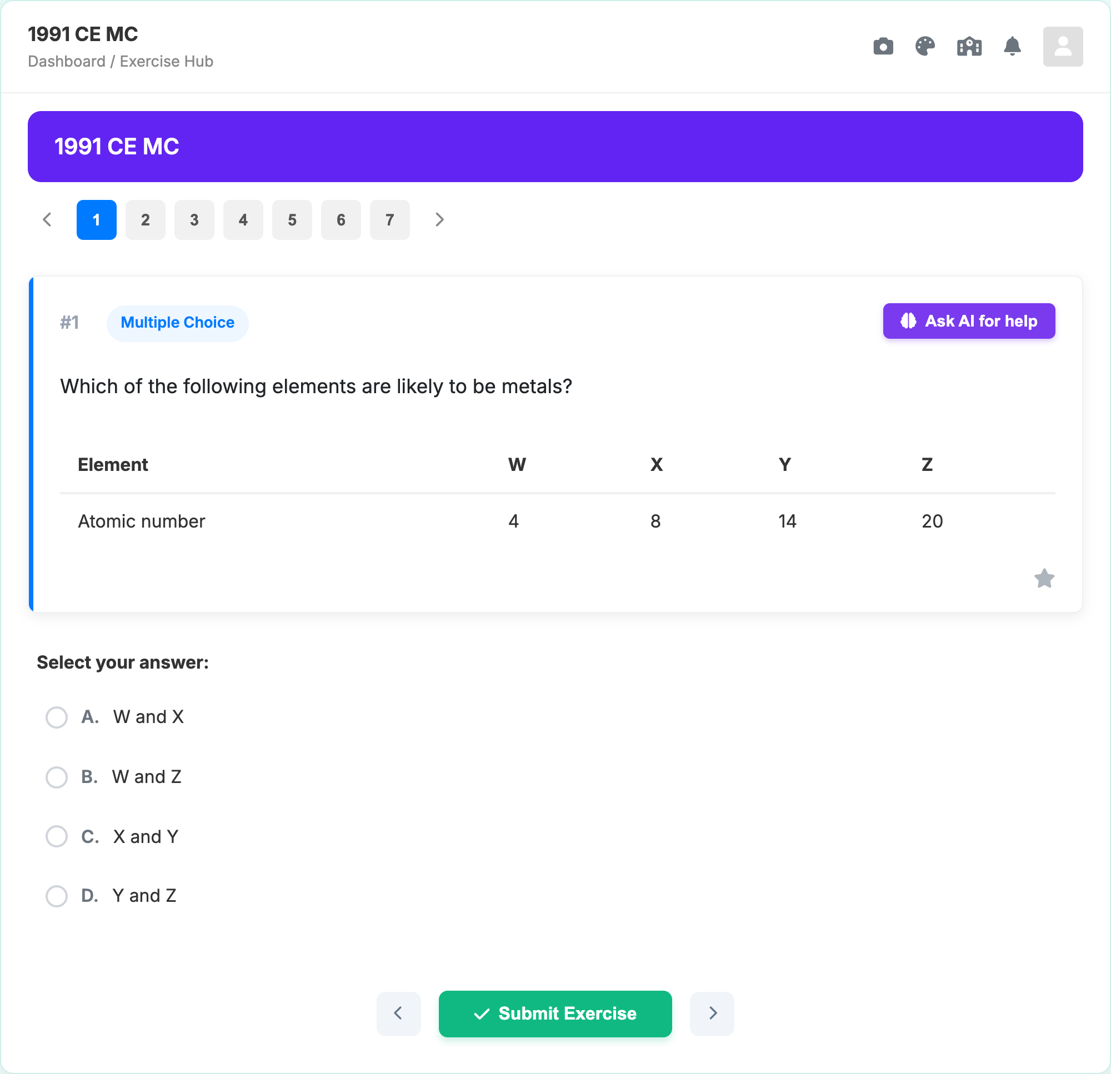Bookmark the question with the star icon
The image size is (1111, 1074).
click(1045, 578)
